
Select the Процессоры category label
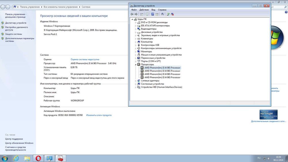[x=147, y=64]
